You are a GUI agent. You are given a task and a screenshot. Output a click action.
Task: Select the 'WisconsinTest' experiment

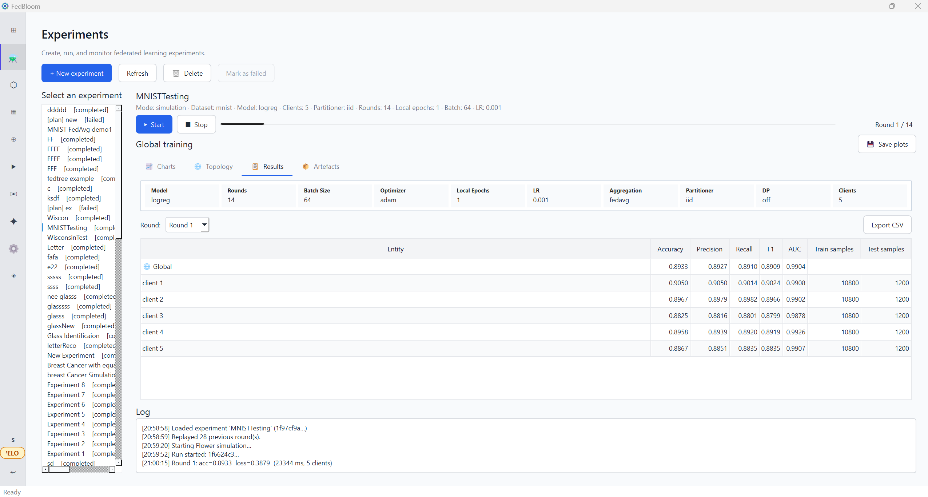point(79,237)
